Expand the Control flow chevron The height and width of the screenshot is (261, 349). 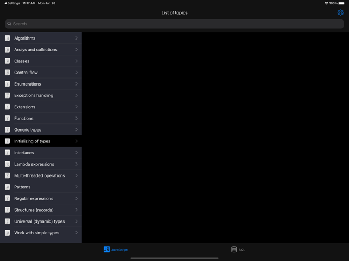pos(77,73)
